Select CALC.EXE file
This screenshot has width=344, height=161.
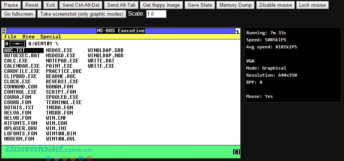pyautogui.click(x=16, y=61)
